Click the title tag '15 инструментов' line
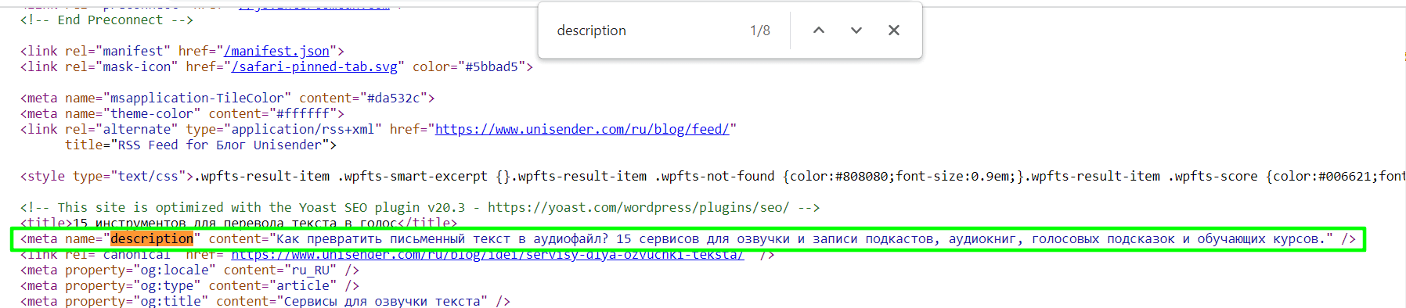This screenshot has width=1406, height=308. coord(239,223)
